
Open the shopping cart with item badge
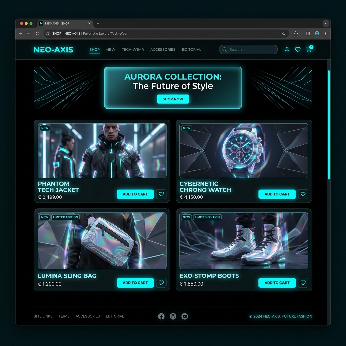308,49
